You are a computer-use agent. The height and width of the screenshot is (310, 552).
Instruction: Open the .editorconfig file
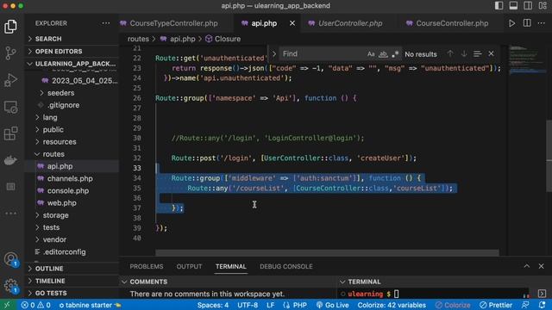point(72,252)
